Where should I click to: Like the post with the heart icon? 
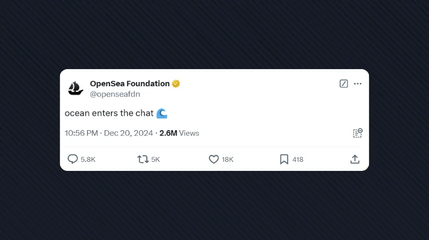point(213,159)
